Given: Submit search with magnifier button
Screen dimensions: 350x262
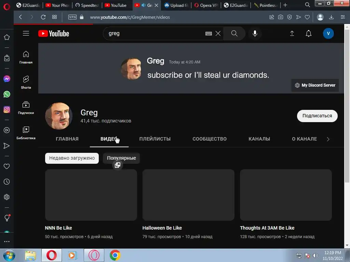Looking at the screenshot, I should (234, 33).
